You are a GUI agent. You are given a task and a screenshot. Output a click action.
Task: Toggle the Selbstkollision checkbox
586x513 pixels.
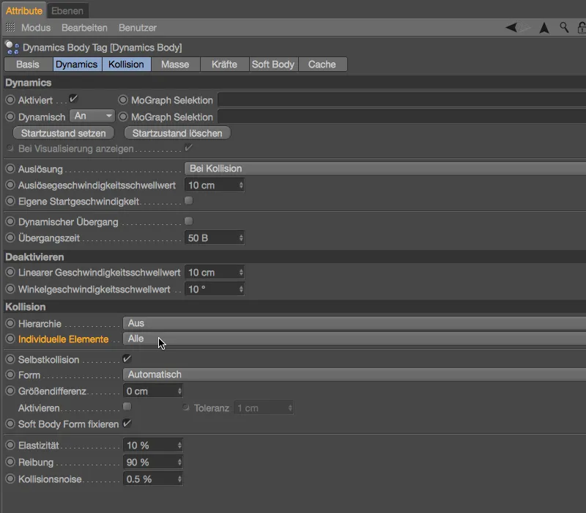[x=127, y=359]
